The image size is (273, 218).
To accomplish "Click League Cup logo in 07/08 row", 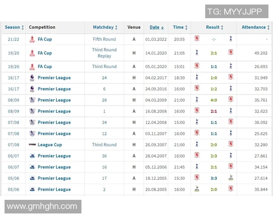I will tap(32, 145).
